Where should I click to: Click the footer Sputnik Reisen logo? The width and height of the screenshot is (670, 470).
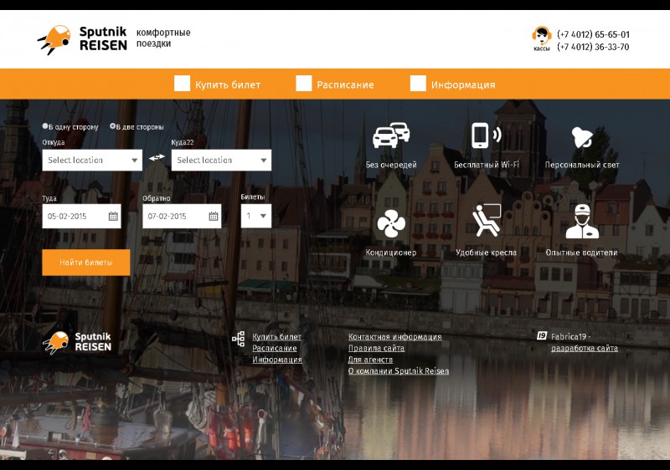77,342
